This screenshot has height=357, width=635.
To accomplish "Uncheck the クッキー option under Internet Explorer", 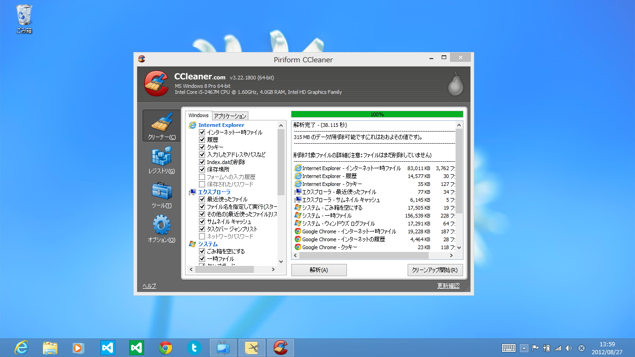I will tap(202, 147).
